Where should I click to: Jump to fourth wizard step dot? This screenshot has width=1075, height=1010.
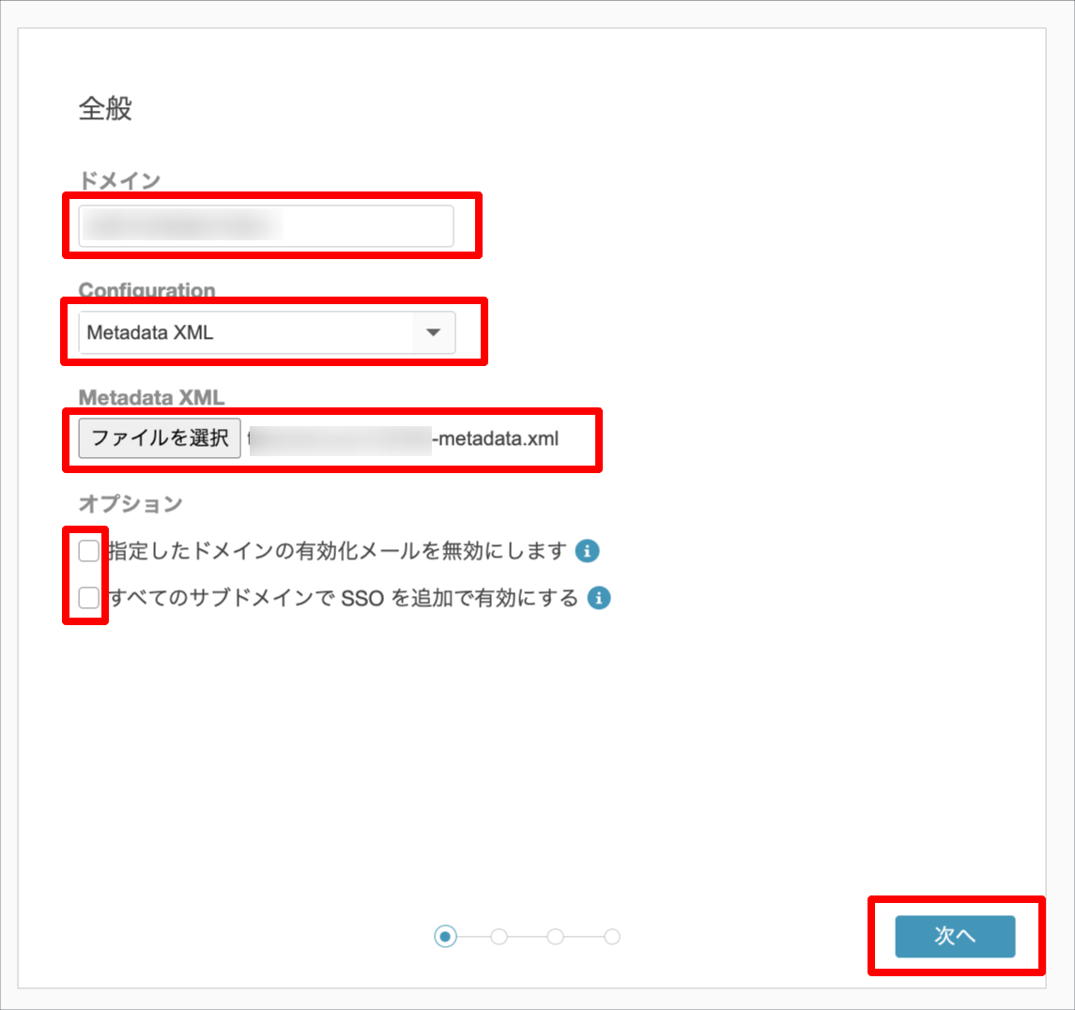[612, 936]
